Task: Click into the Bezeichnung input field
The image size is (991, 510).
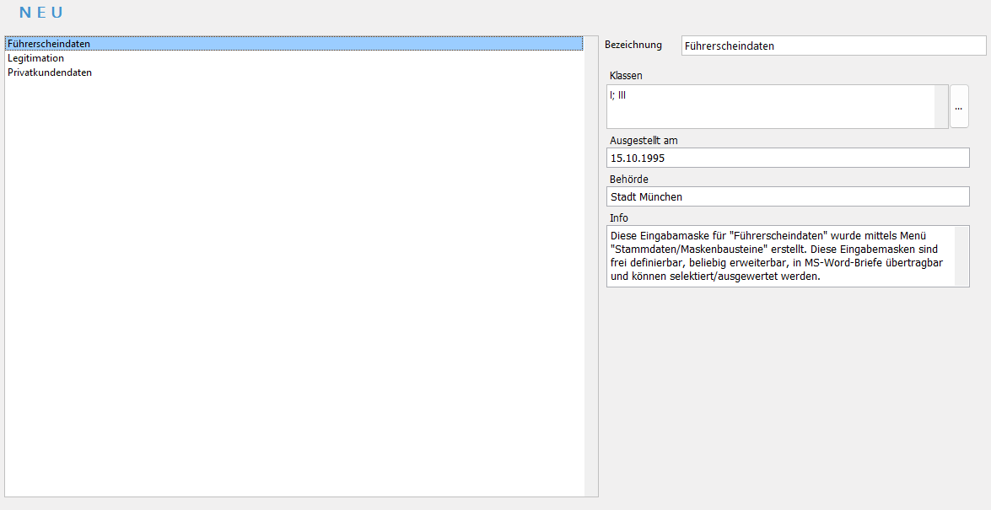Action: 832,46
